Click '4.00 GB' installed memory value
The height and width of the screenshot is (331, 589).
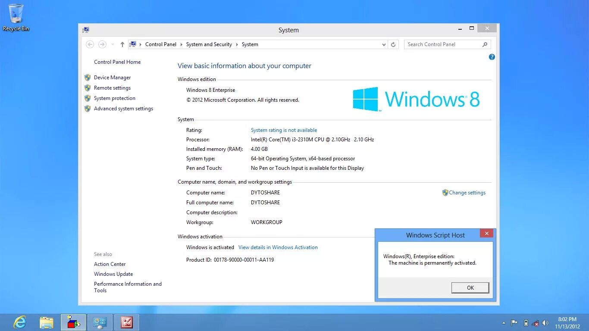259,149
